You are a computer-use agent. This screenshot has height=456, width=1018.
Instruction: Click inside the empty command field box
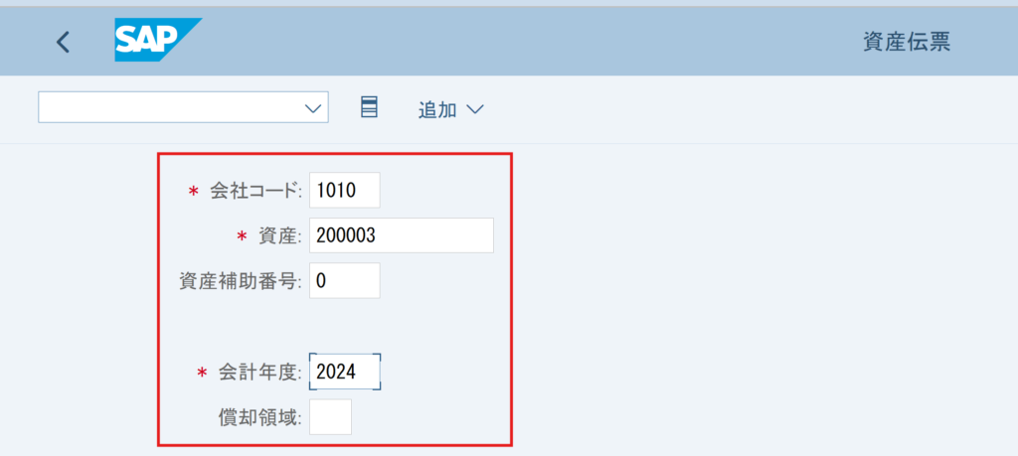pyautogui.click(x=169, y=107)
